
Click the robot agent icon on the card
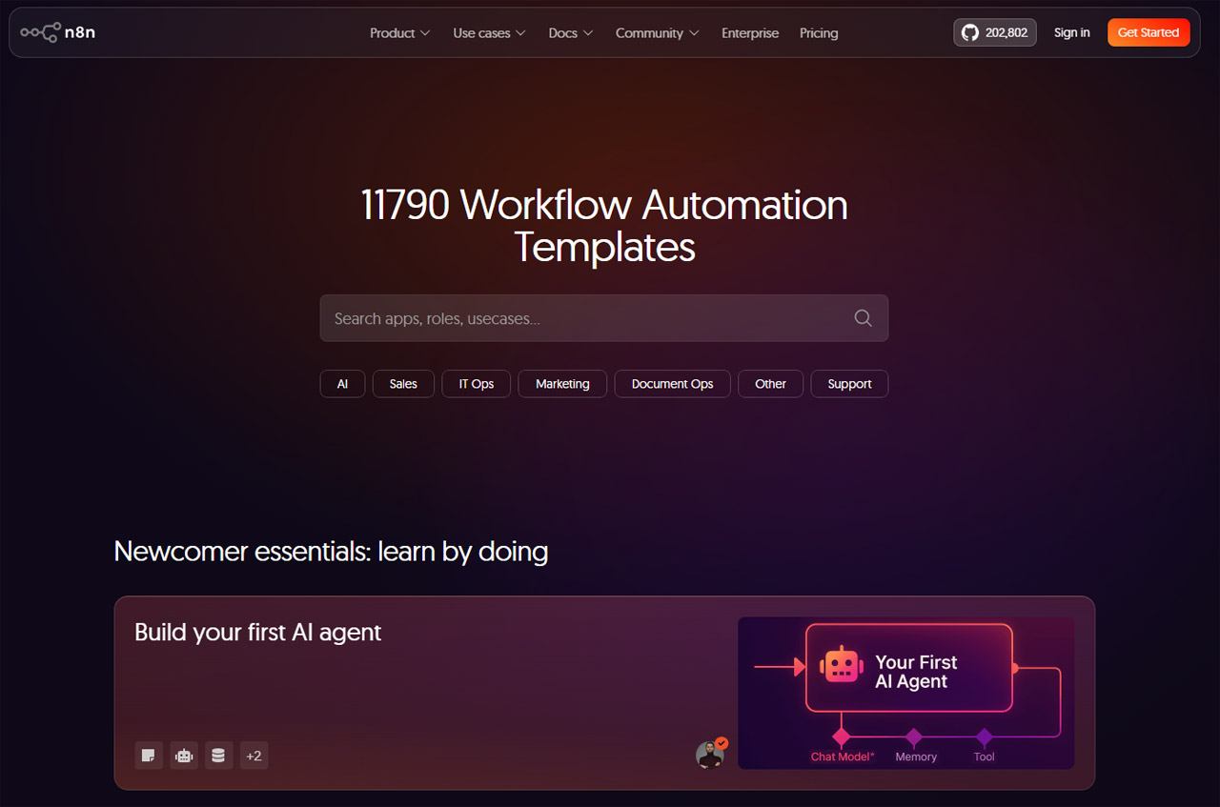[x=184, y=756]
